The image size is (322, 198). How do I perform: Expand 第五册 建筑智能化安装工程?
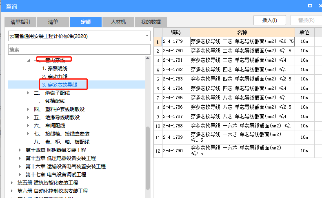pyautogui.click(x=12, y=182)
